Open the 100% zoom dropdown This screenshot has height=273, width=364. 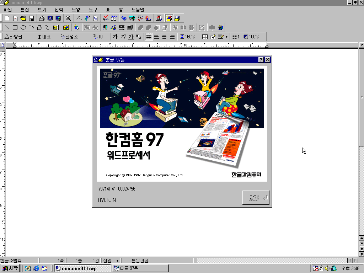coord(251,37)
